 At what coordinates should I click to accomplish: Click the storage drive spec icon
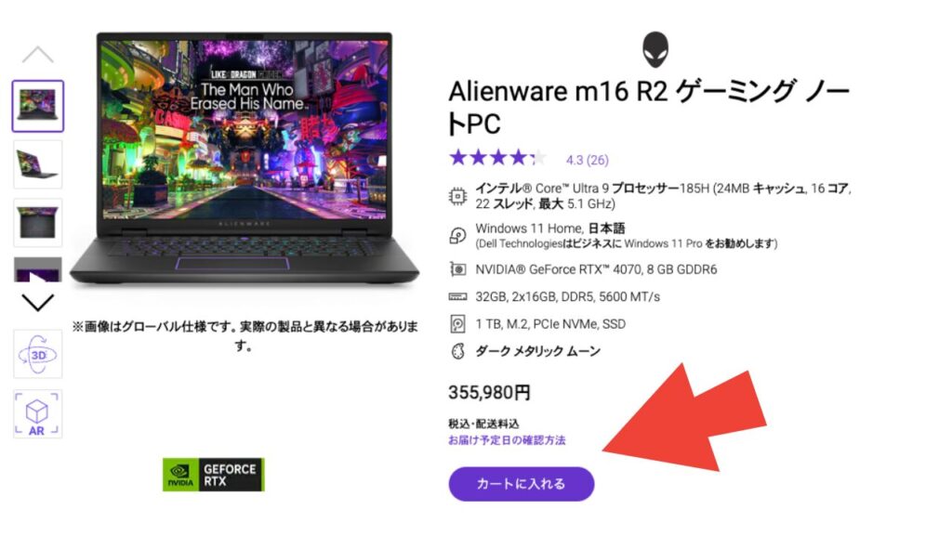[457, 324]
